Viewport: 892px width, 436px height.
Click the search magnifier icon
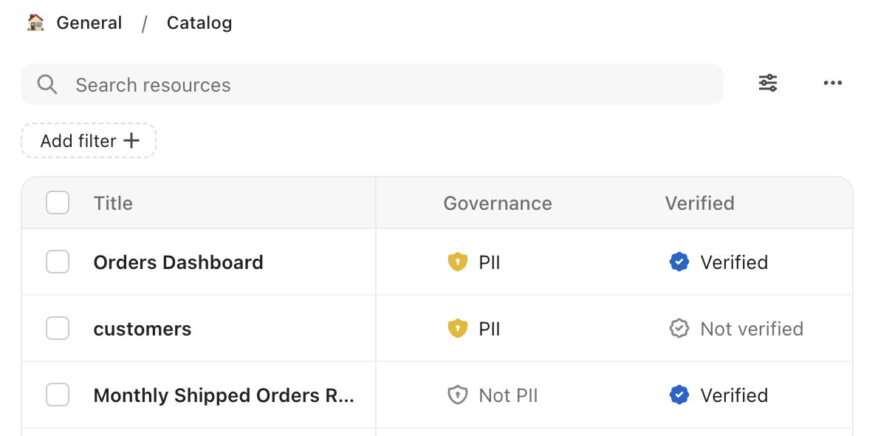tap(47, 85)
